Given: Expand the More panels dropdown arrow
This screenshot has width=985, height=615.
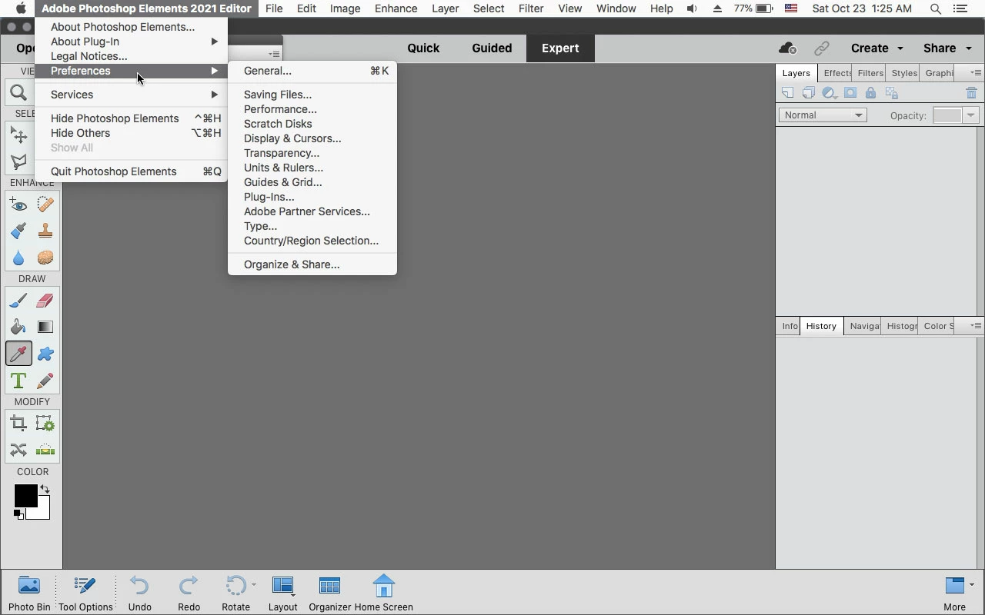Looking at the screenshot, I should click(972, 585).
